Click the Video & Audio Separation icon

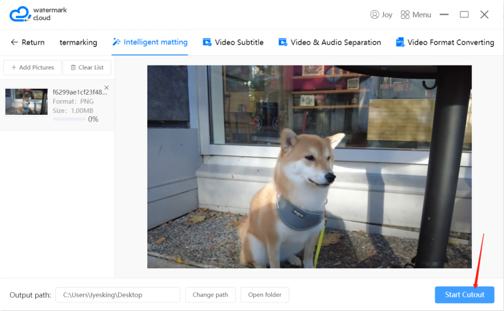pos(283,42)
